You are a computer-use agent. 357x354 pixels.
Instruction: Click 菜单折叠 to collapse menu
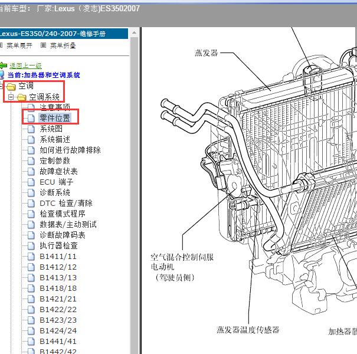63,45
